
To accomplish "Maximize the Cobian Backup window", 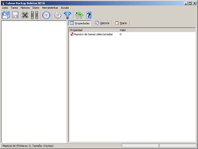I will click(x=190, y=3).
